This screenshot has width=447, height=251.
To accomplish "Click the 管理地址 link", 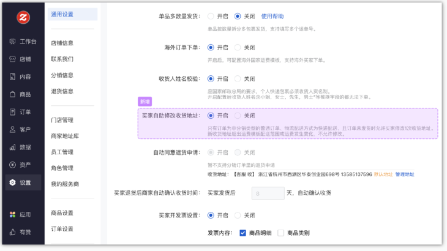I will pyautogui.click(x=405, y=174).
